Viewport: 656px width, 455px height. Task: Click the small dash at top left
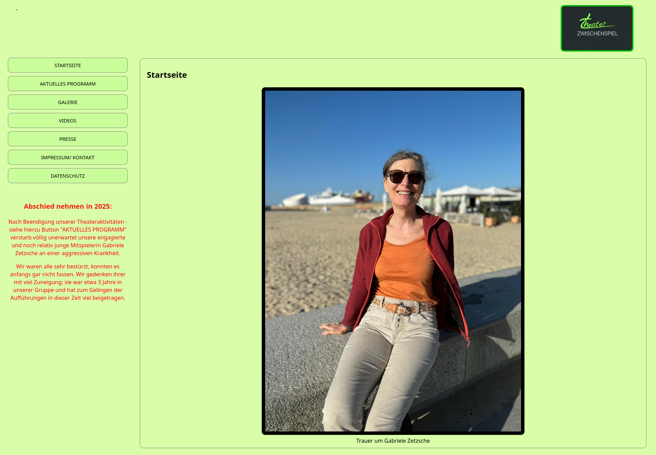coord(16,10)
